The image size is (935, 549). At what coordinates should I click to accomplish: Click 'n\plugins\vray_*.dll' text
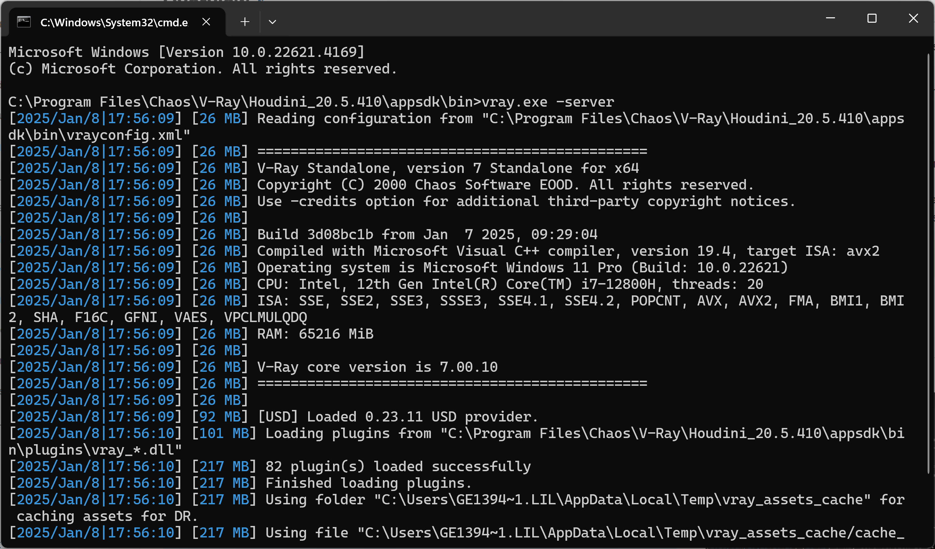(95, 450)
